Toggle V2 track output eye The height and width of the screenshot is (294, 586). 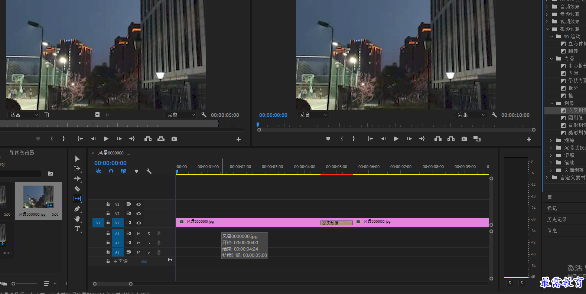pyautogui.click(x=139, y=213)
